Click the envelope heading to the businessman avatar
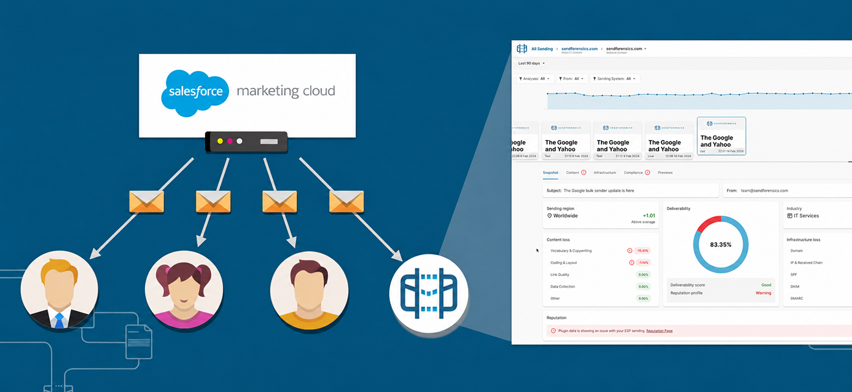 point(147,202)
